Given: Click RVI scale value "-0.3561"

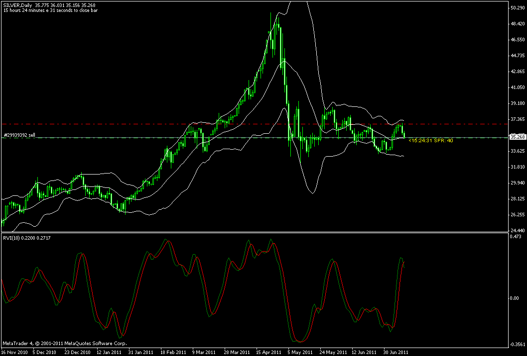Looking at the screenshot, I should point(517,345).
